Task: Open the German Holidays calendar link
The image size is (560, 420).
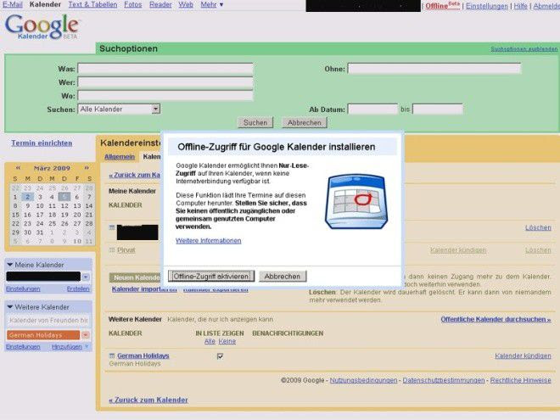Action: pyautogui.click(x=143, y=356)
